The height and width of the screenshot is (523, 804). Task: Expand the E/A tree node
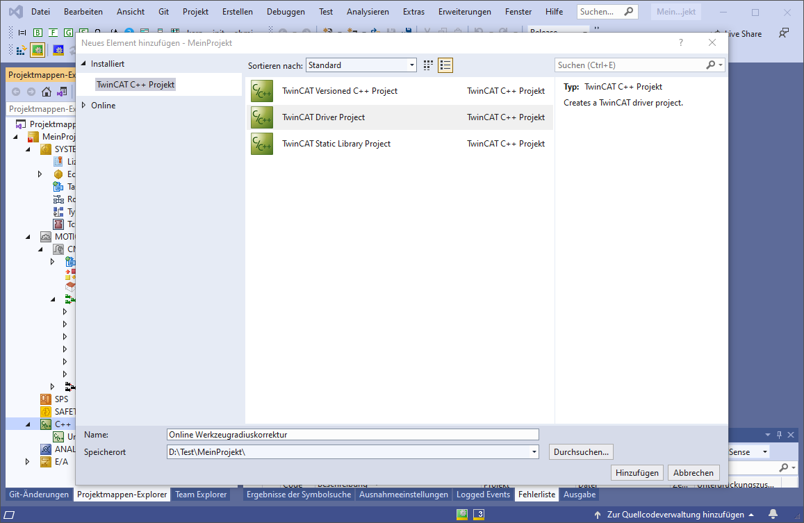tap(28, 461)
